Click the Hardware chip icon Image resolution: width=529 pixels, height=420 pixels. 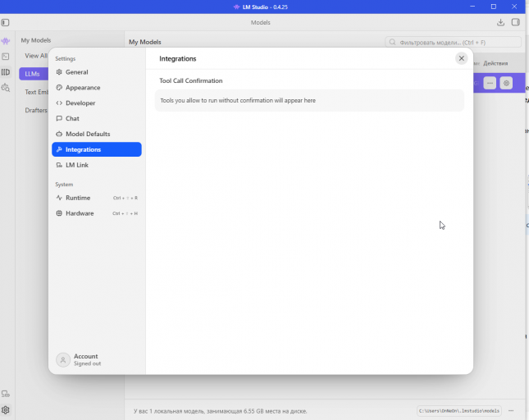click(x=59, y=213)
